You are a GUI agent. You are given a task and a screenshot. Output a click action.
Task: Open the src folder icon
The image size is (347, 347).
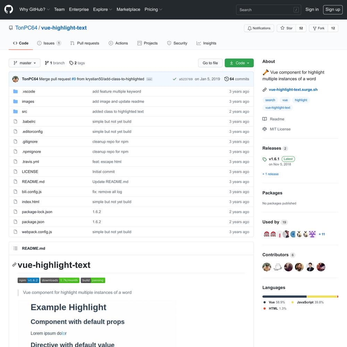click(15, 111)
